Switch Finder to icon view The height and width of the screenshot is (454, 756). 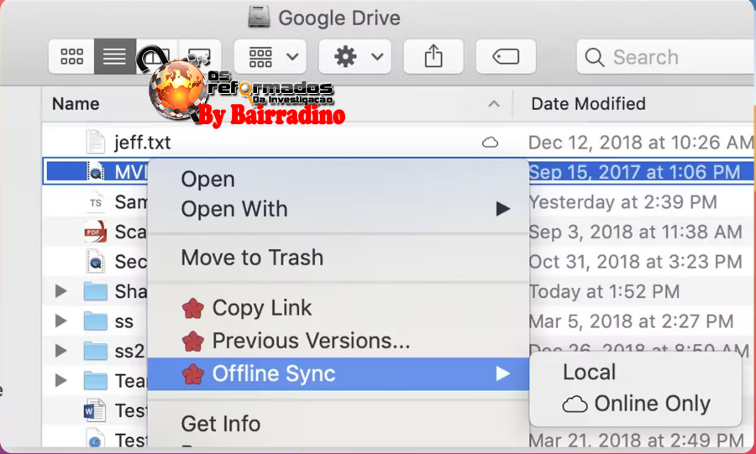72,57
